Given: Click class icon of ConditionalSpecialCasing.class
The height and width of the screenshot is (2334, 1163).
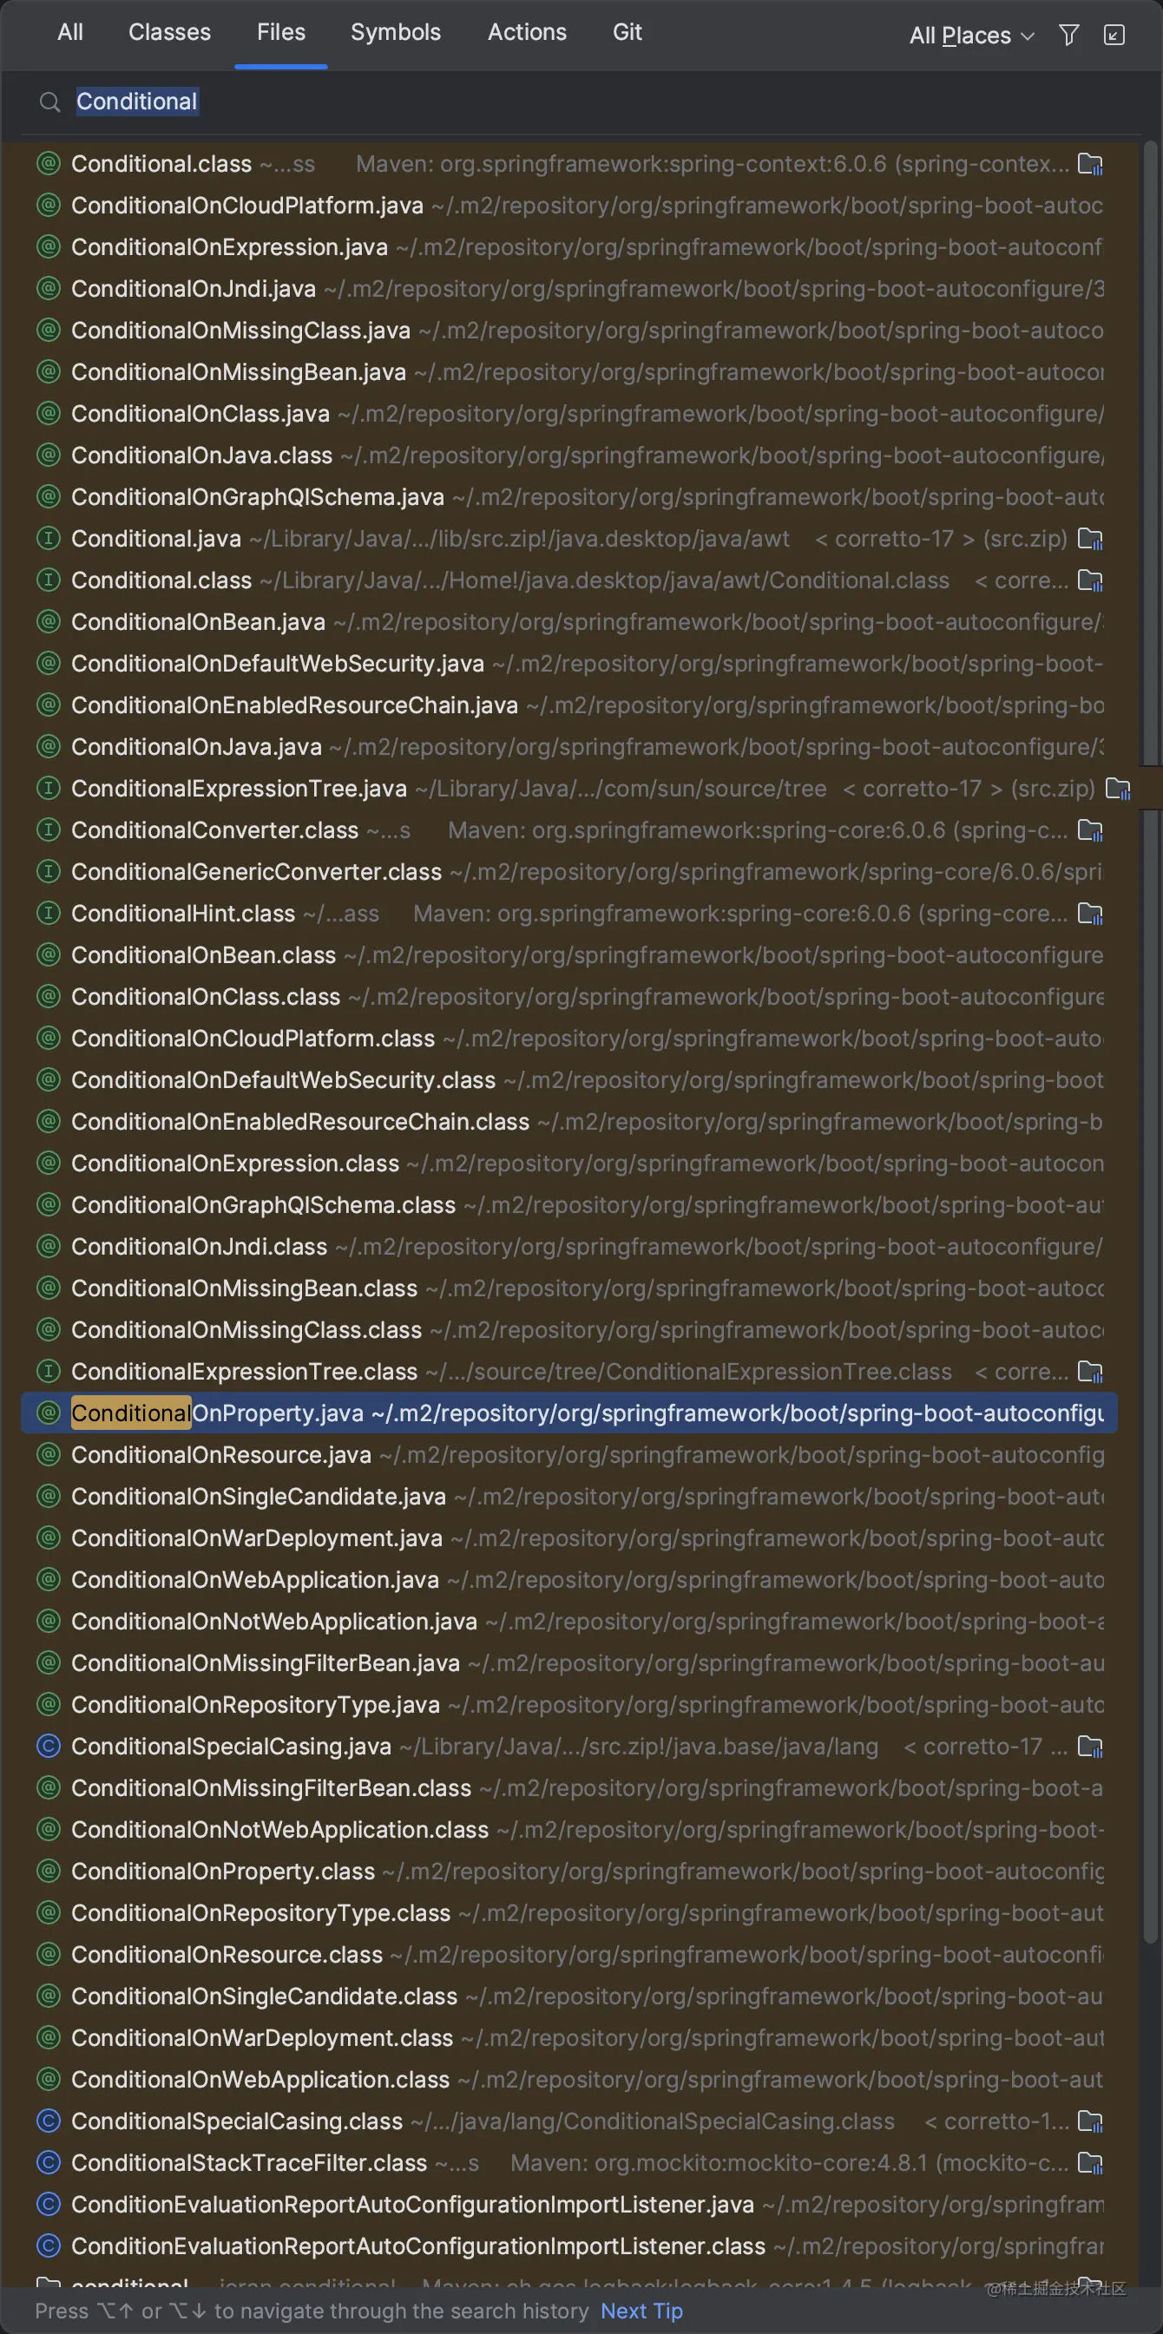Looking at the screenshot, I should pyautogui.click(x=48, y=2122).
